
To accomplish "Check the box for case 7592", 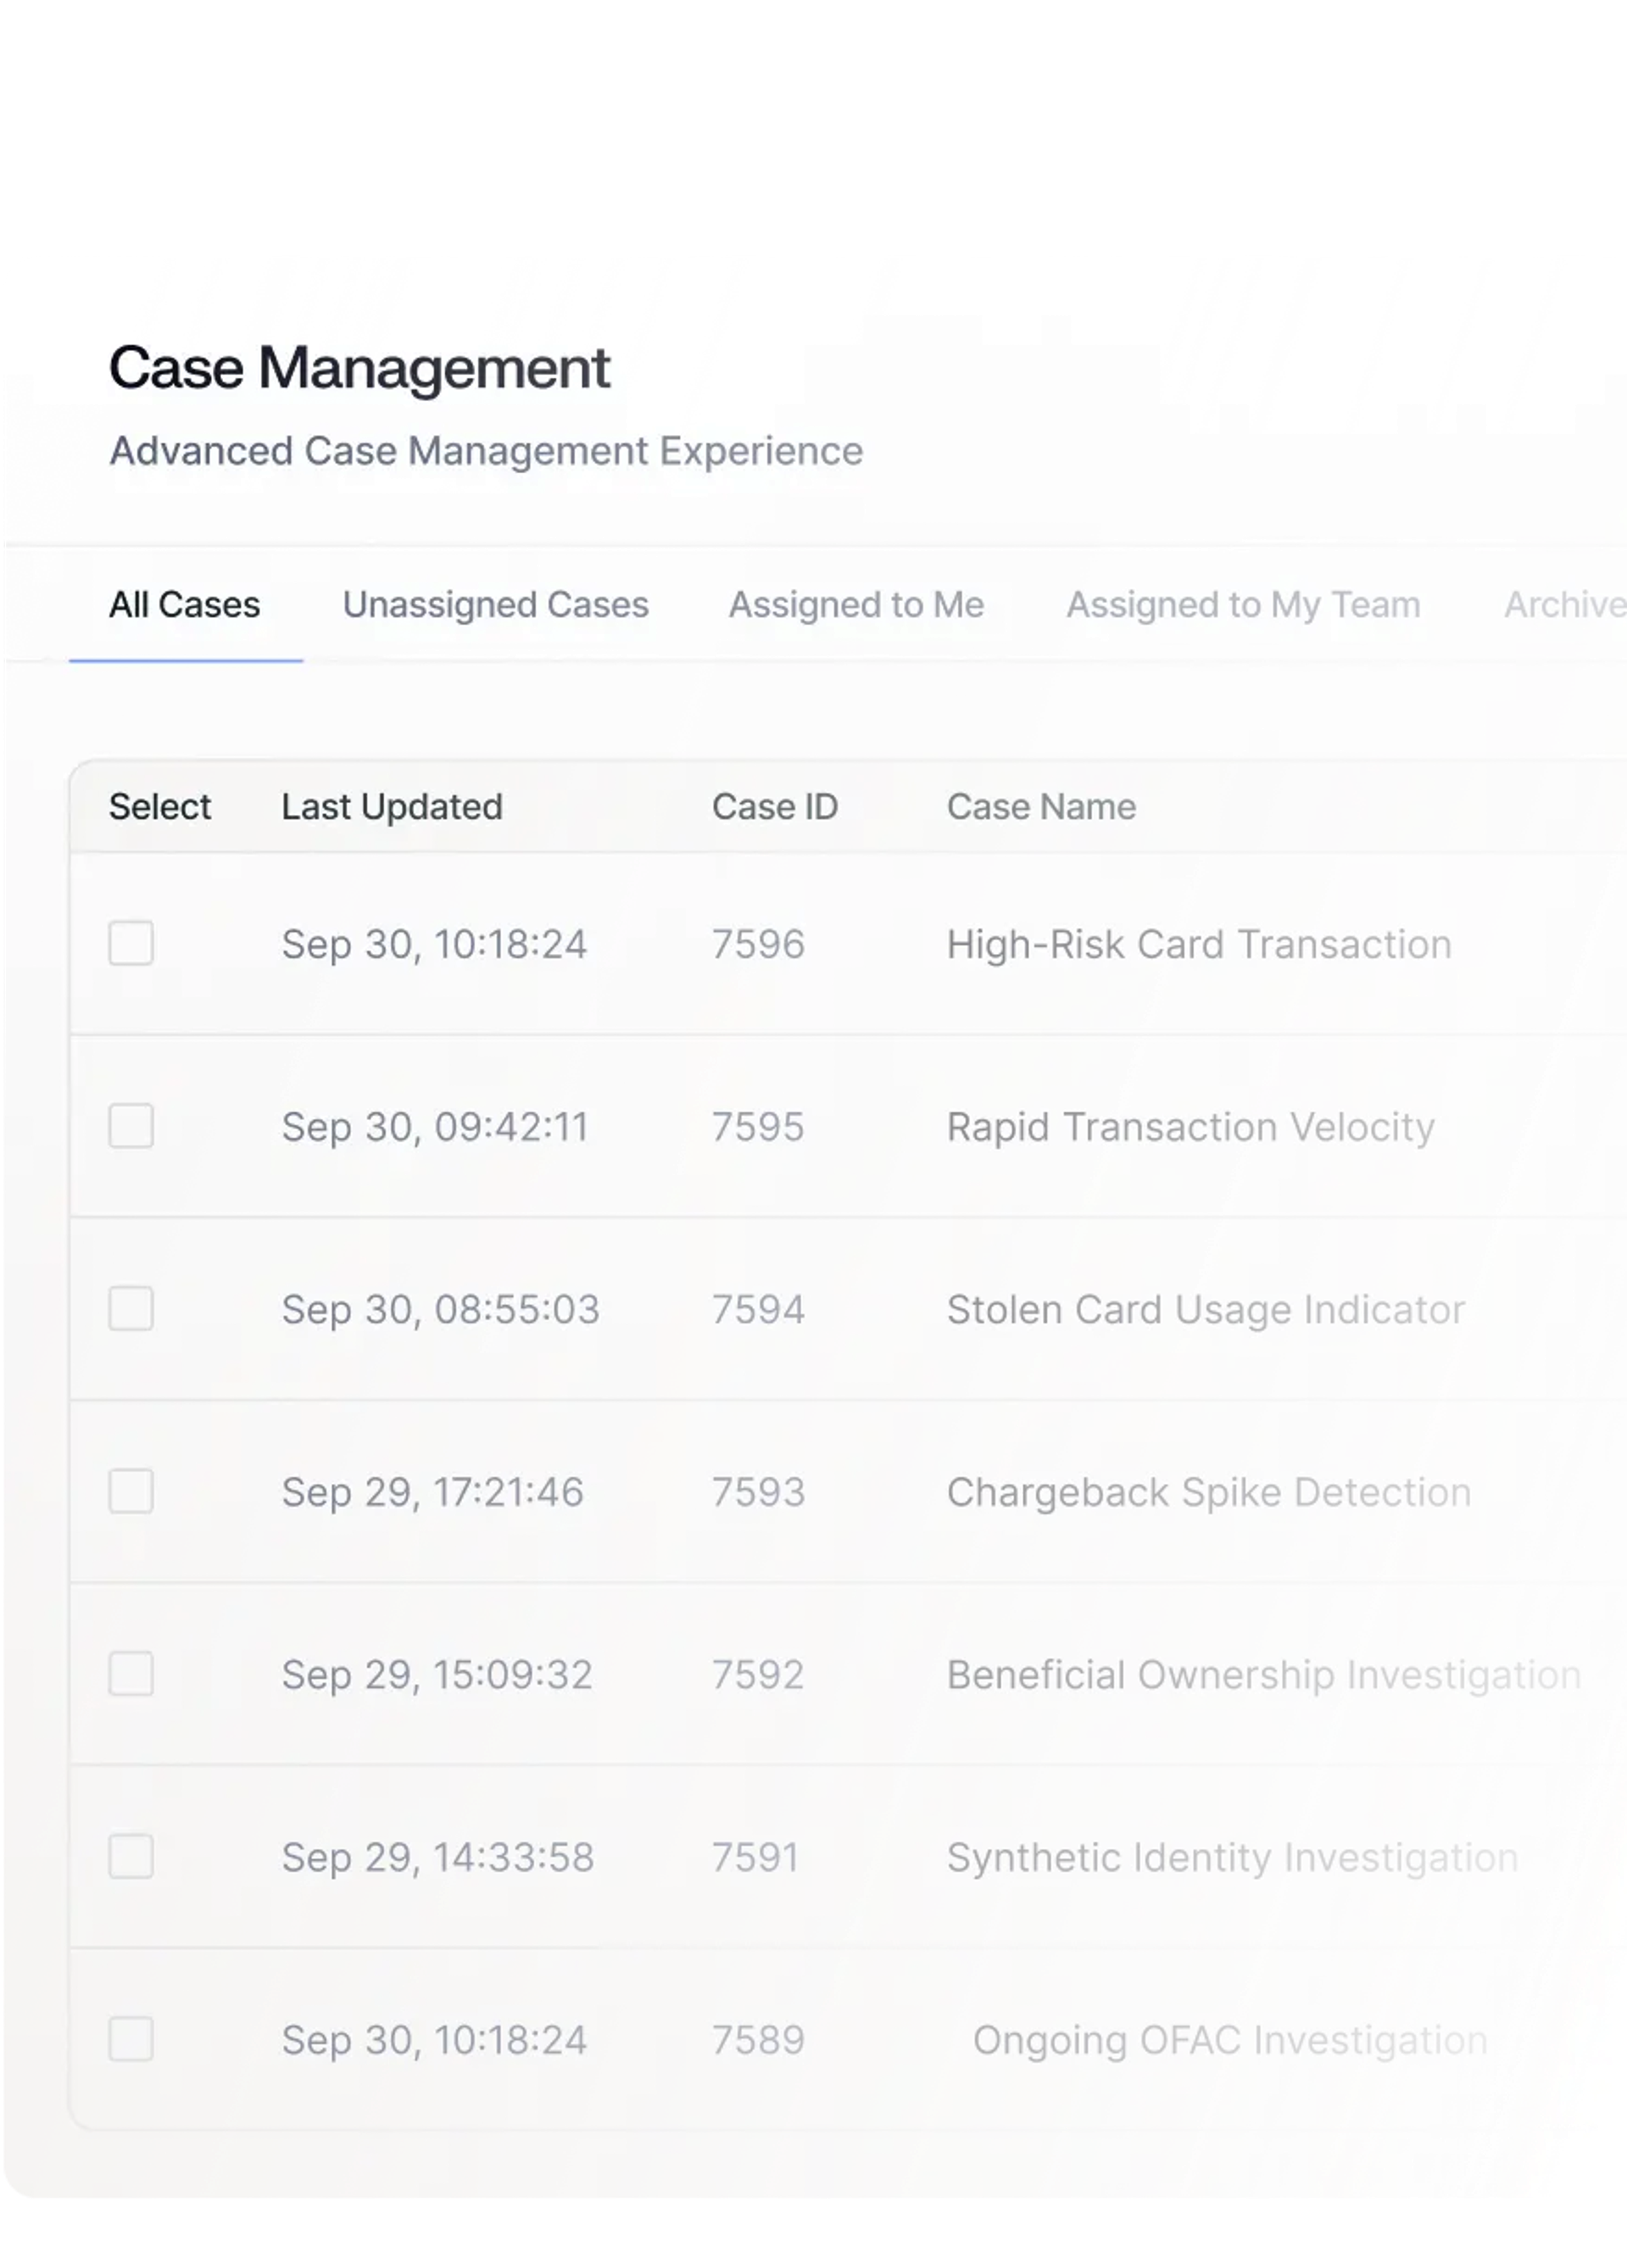I will (131, 1674).
